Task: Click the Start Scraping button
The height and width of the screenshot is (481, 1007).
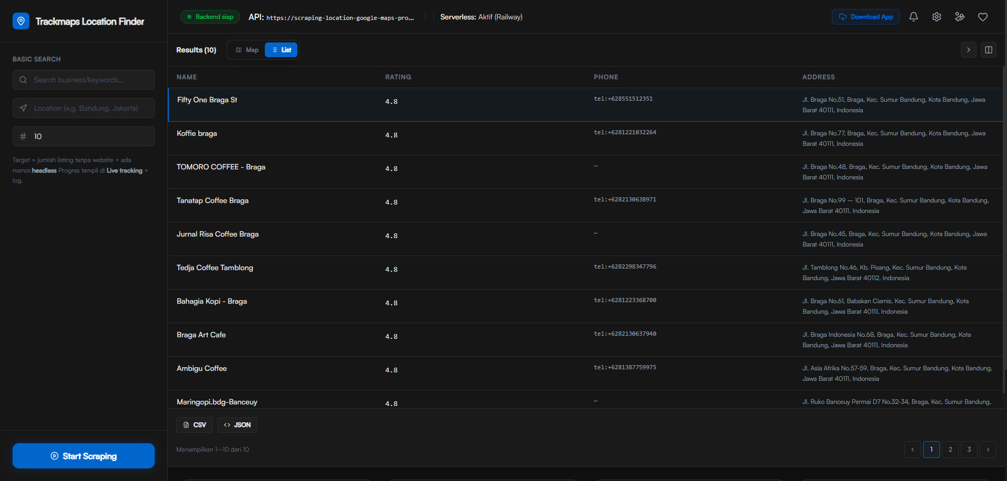Action: 83,456
